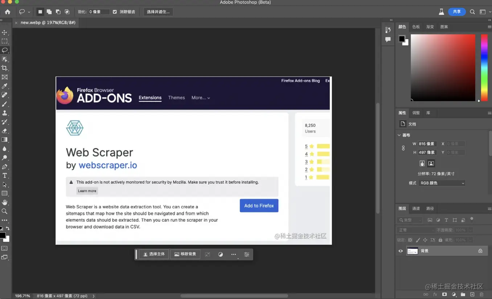
Task: Select the Object Selection tool
Action: (5, 59)
